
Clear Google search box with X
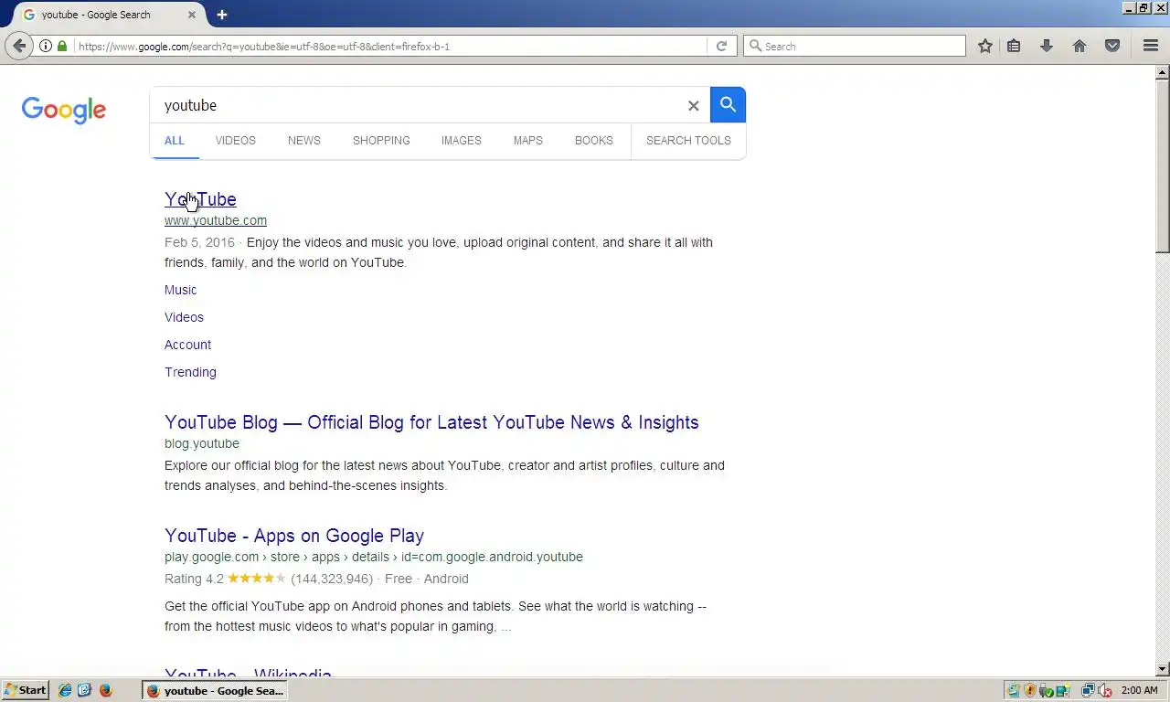[x=693, y=105]
